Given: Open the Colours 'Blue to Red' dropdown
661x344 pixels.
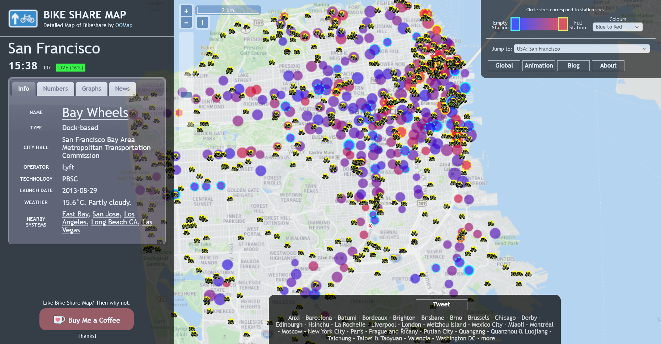Looking at the screenshot, I should click(617, 27).
